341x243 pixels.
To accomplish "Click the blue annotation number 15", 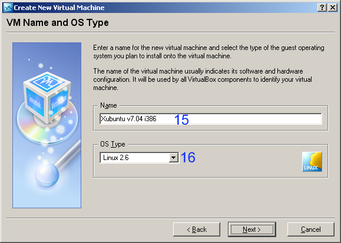I will [181, 119].
